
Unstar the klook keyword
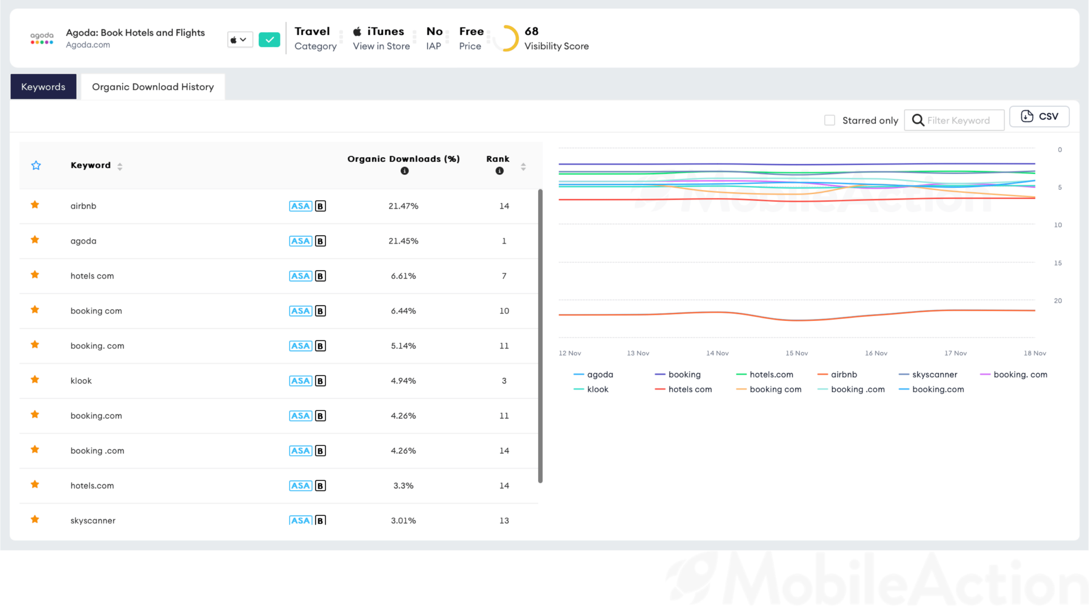click(35, 380)
